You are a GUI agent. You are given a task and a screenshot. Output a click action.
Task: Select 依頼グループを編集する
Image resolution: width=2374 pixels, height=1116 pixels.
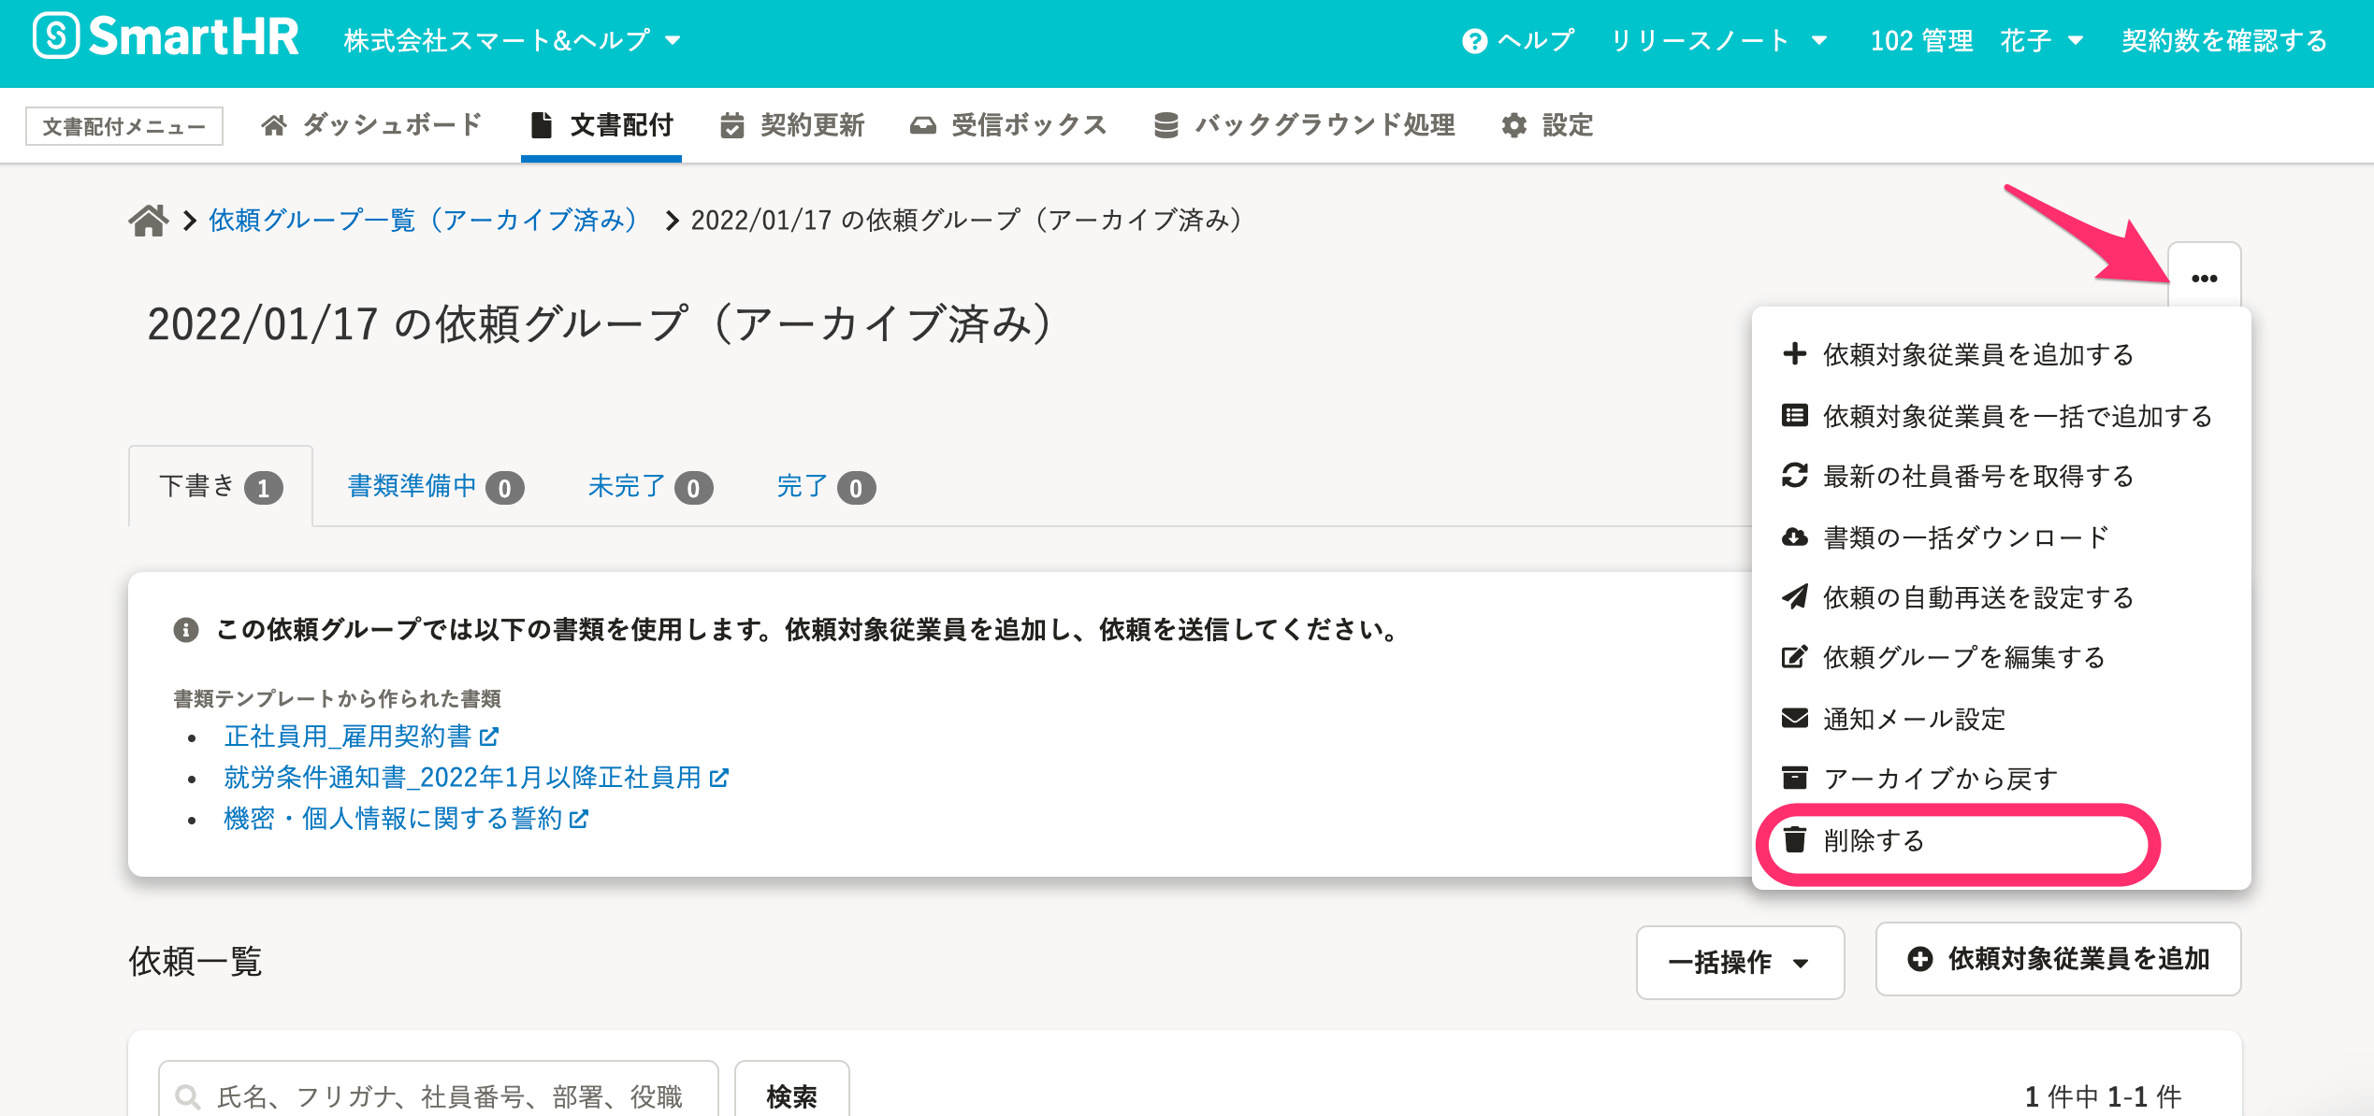(x=2001, y=658)
